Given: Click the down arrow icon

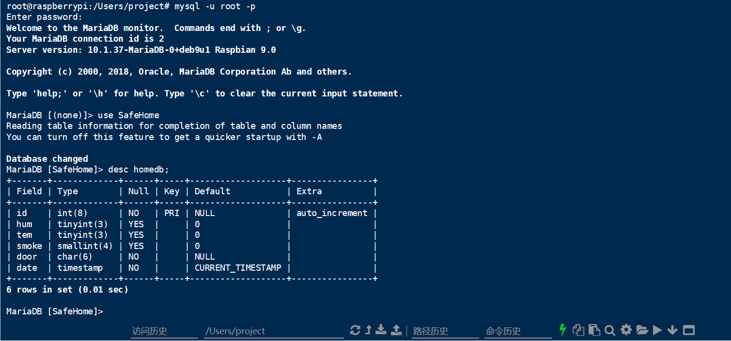Looking at the screenshot, I should tap(672, 330).
